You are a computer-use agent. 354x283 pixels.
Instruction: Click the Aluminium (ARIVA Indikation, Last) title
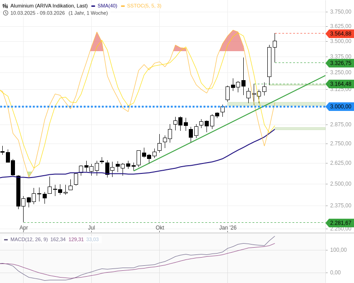[49, 5]
